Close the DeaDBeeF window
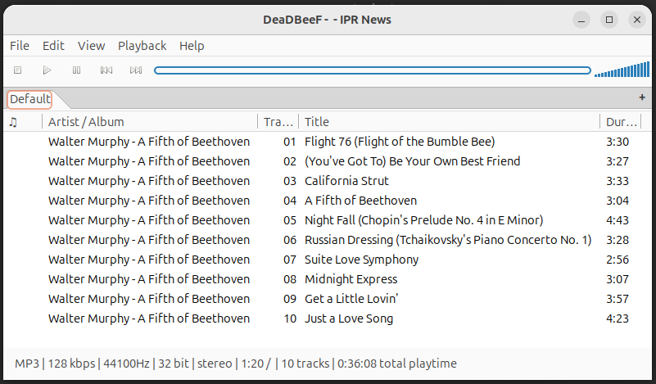The width and height of the screenshot is (656, 384). click(x=637, y=20)
